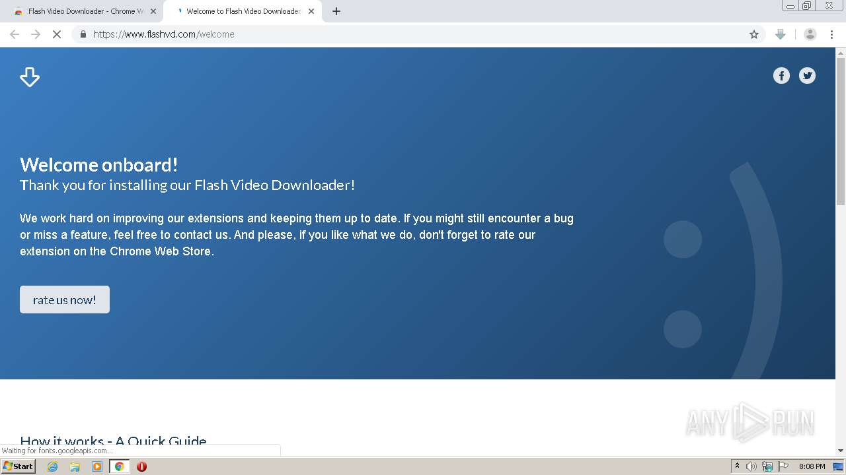Viewport: 846px width, 475px height.
Task: Close the Welcome to Flash Video Downloader tab
Action: click(x=311, y=11)
